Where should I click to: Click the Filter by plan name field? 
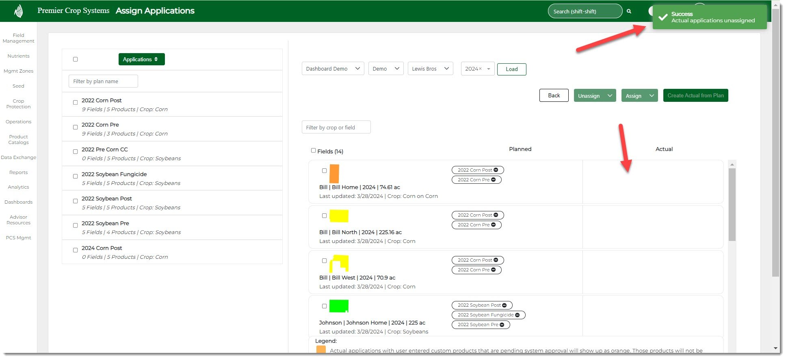pyautogui.click(x=103, y=82)
